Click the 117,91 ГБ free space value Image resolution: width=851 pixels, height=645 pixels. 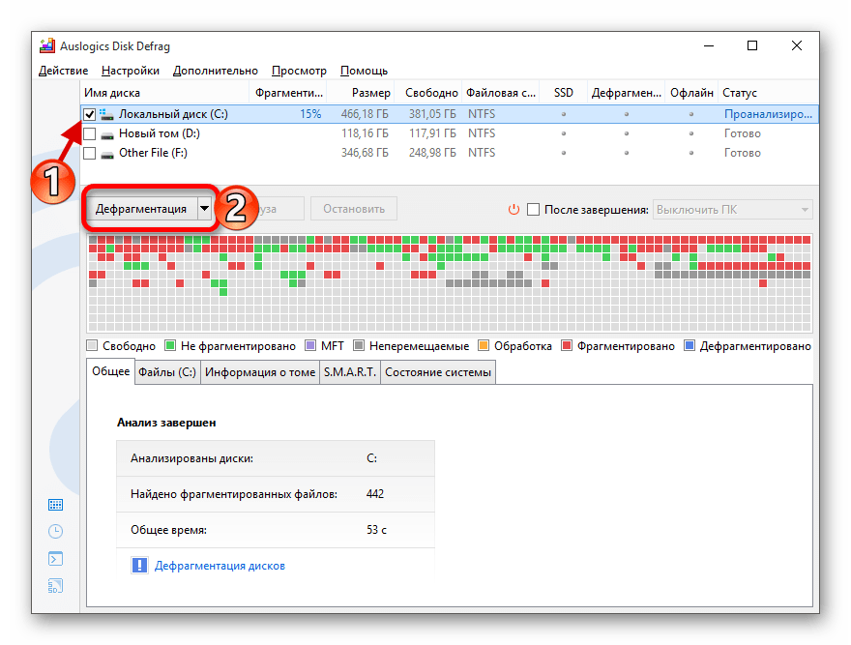pos(432,133)
